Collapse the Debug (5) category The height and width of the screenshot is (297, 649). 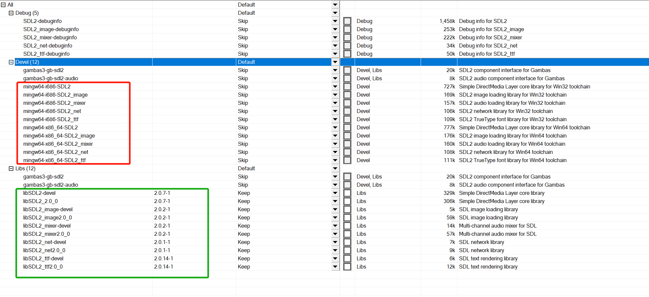(x=11, y=13)
